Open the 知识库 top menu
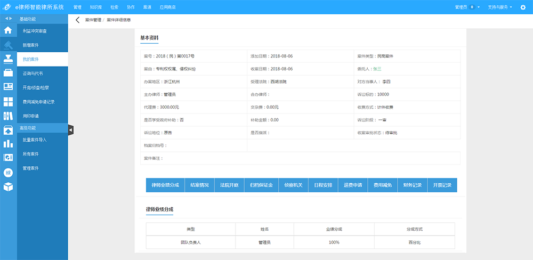Viewport: 533px width, 260px height. (x=96, y=7)
